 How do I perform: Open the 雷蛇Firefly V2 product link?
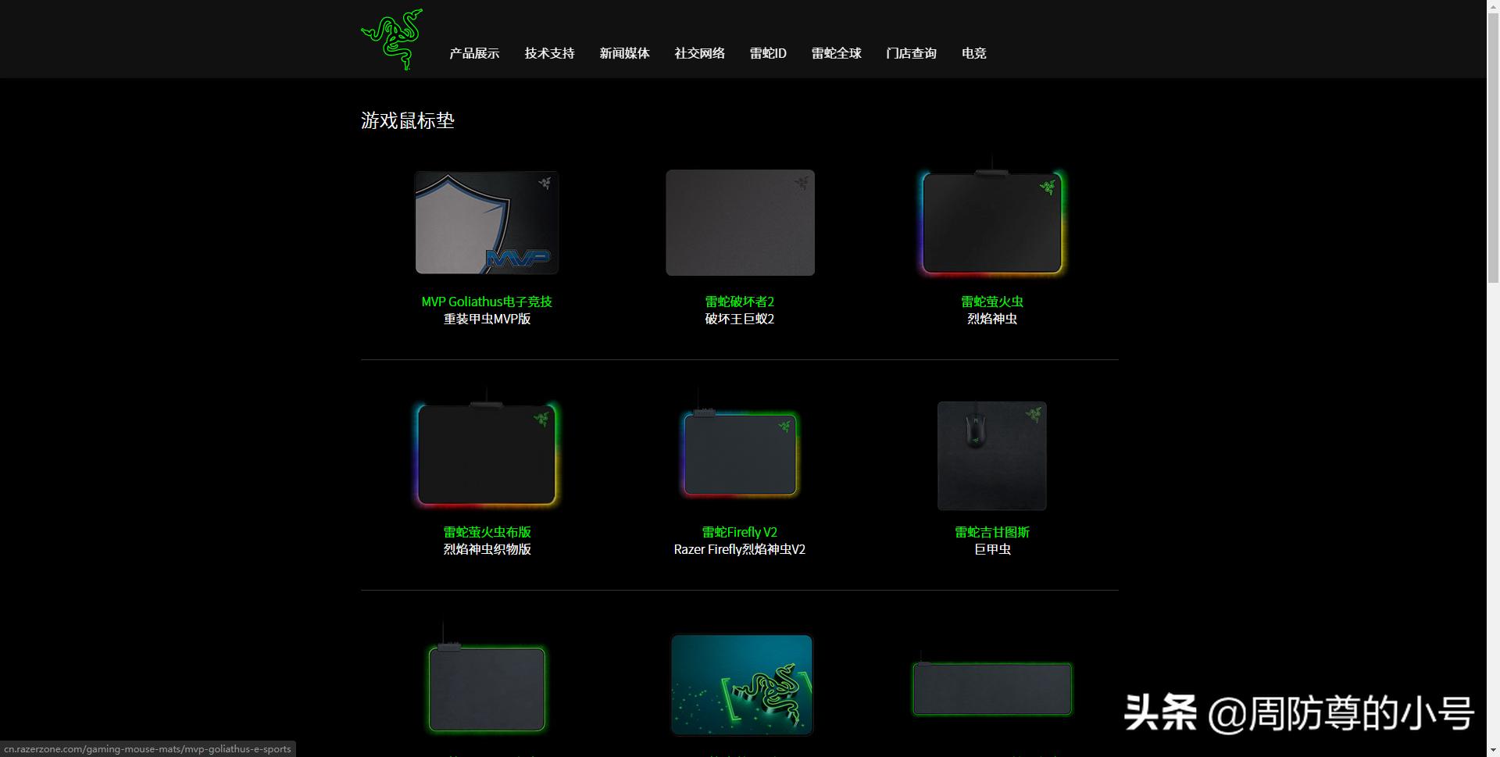click(x=739, y=532)
